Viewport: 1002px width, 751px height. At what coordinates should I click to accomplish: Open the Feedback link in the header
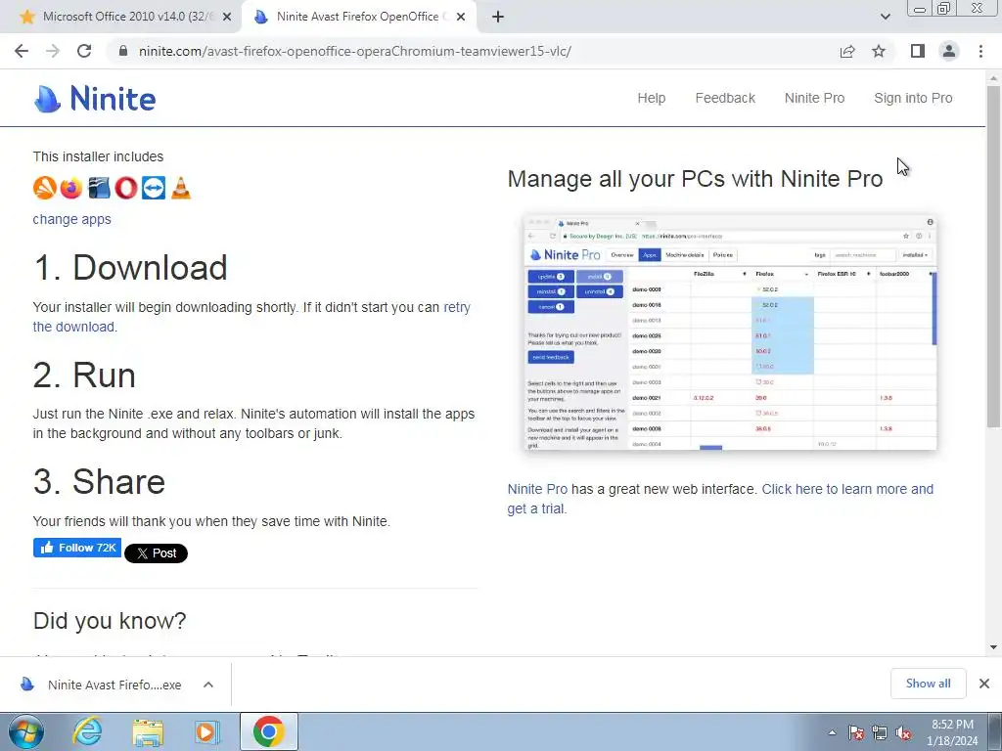tap(725, 99)
